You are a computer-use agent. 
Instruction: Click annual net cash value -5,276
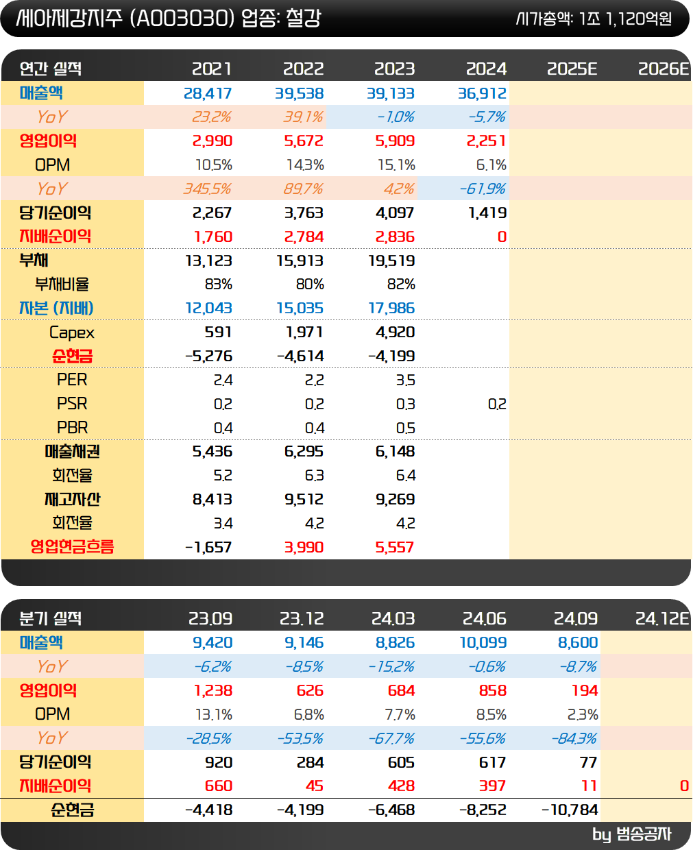point(208,356)
